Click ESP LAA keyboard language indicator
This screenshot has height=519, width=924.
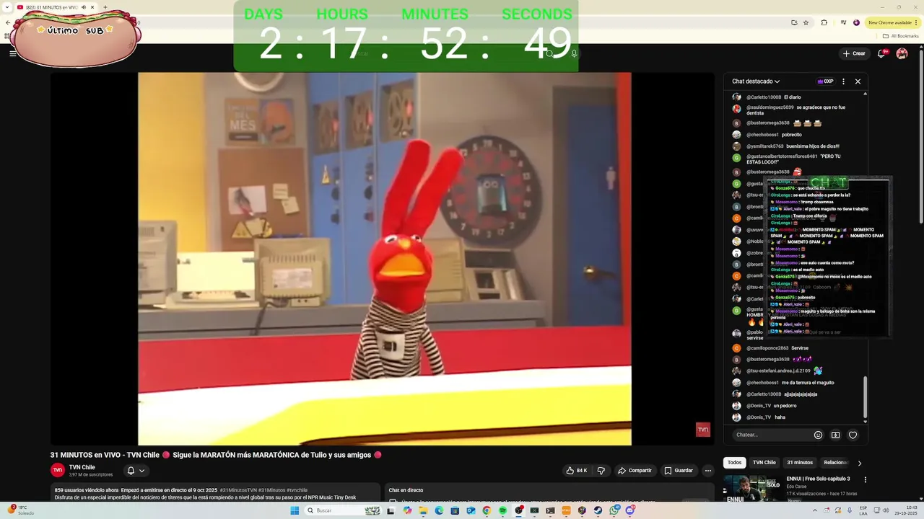click(863, 510)
